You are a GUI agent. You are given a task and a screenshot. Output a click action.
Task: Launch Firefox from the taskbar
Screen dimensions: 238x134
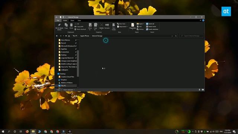tap(27, 131)
